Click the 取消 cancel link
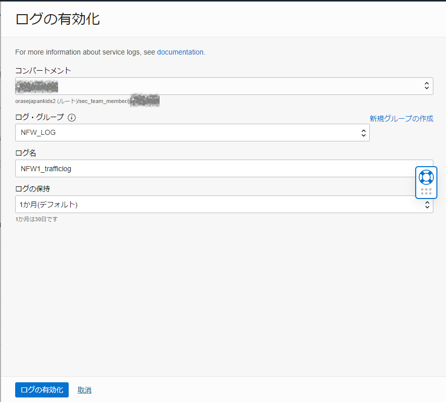This screenshot has width=446, height=402. click(x=84, y=390)
